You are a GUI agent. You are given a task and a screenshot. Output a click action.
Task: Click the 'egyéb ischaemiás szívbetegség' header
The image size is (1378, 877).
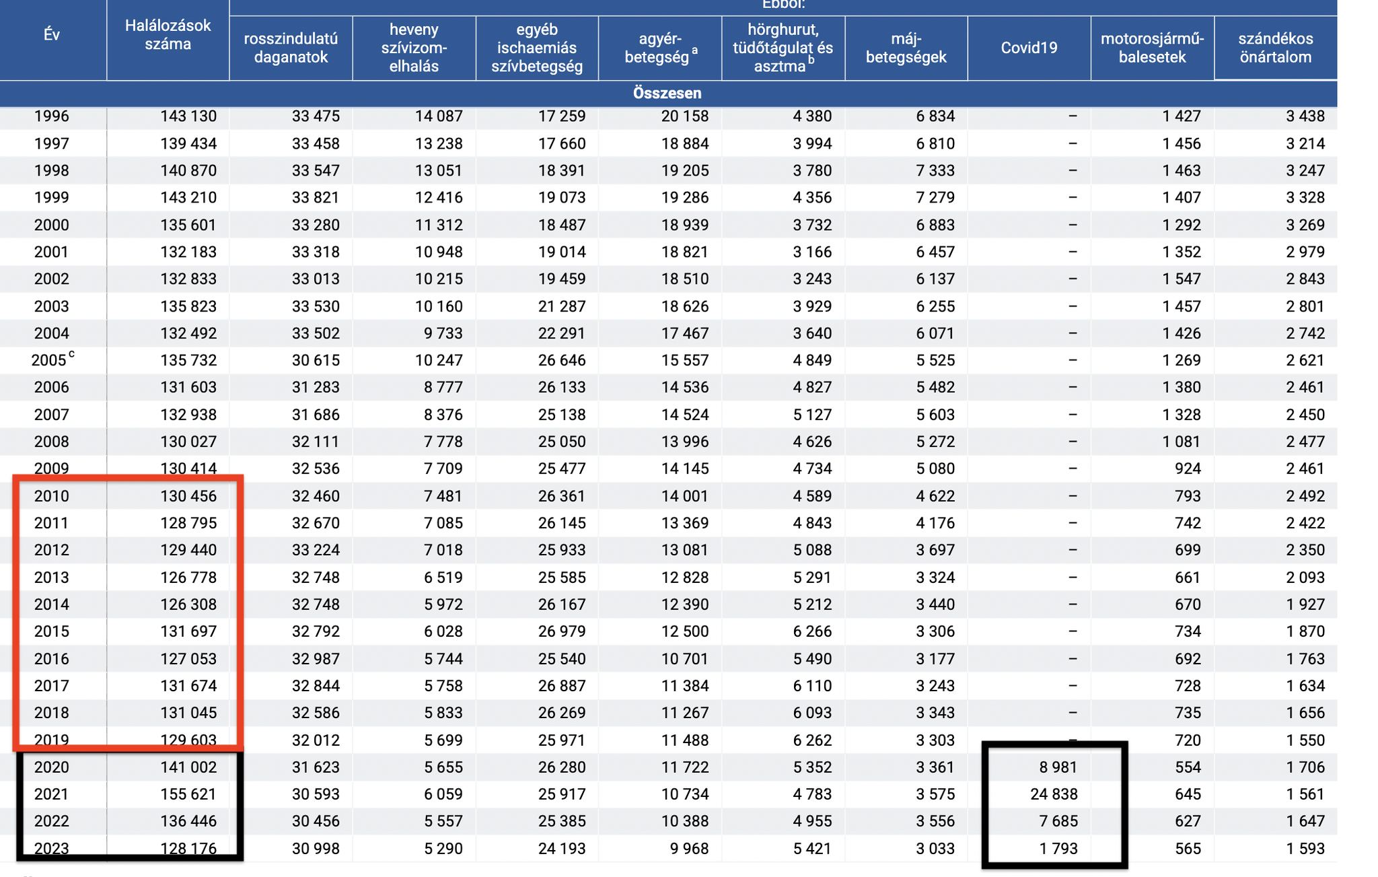[x=537, y=48]
